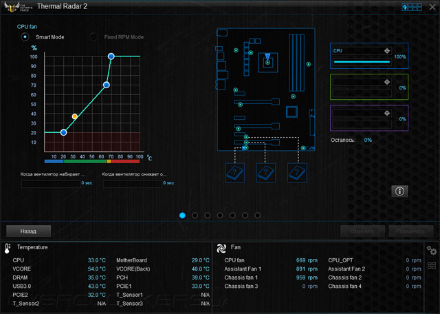
Task: Click target icon in green sensor box
Action: click(387, 82)
